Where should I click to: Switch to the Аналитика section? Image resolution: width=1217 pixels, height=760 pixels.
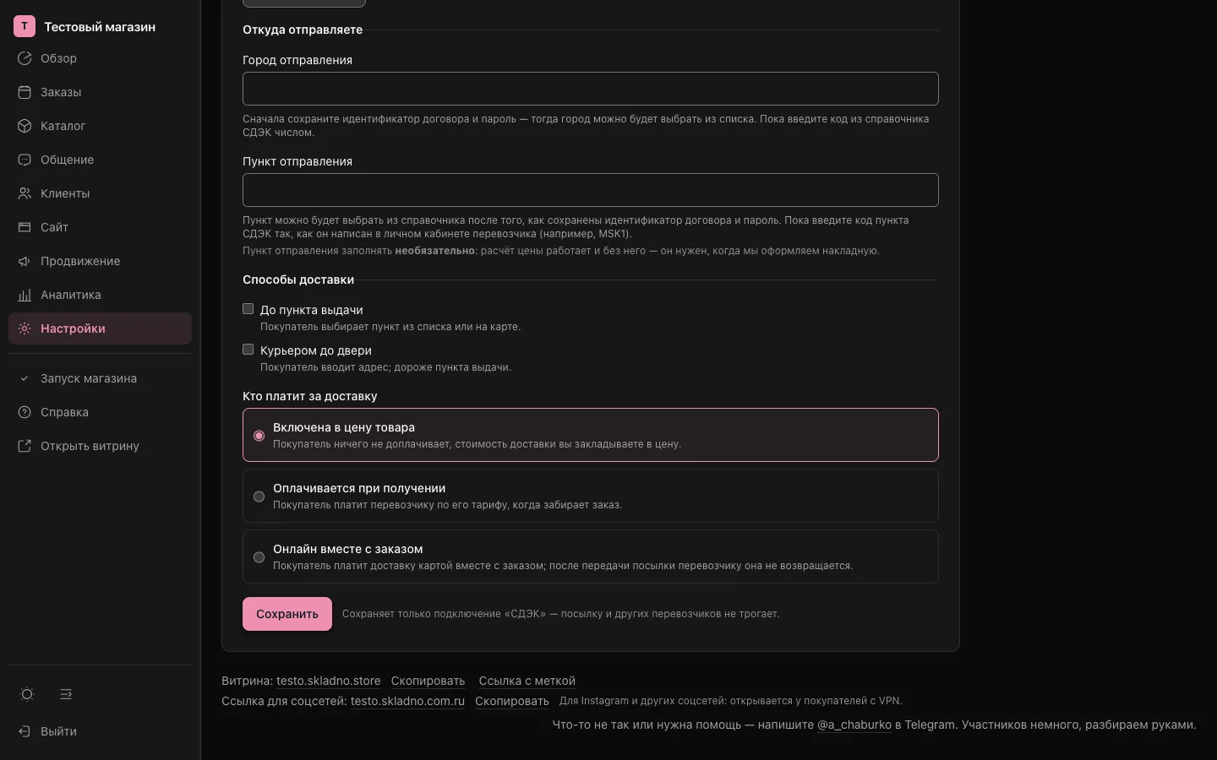pos(100,295)
